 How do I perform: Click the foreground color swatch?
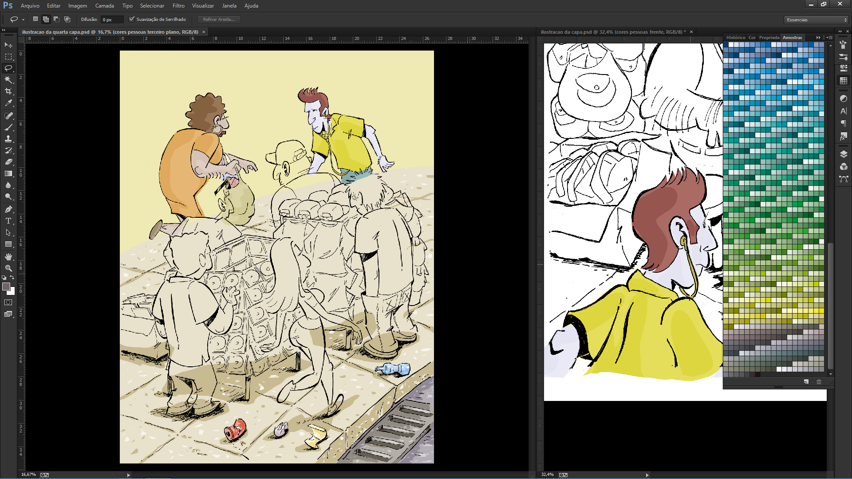click(x=6, y=287)
